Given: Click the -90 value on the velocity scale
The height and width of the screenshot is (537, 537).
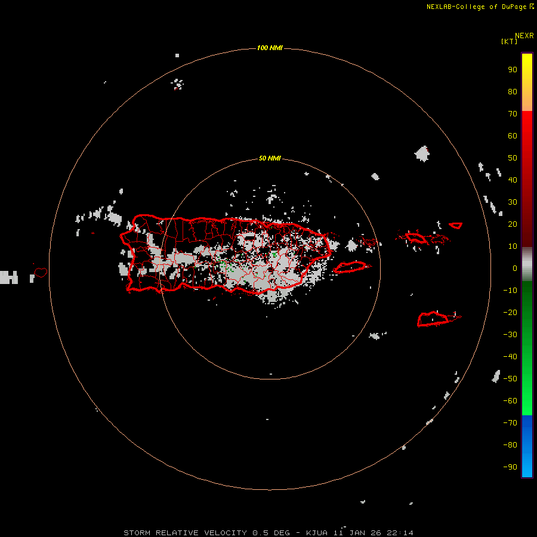Looking at the screenshot, I should pyautogui.click(x=510, y=467).
